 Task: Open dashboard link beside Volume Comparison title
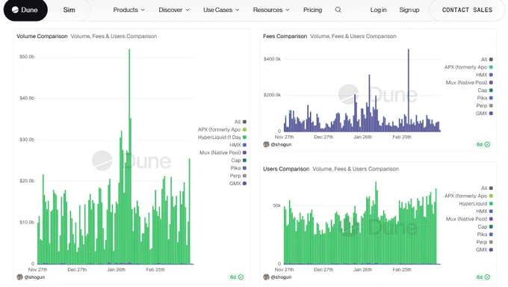(114, 37)
